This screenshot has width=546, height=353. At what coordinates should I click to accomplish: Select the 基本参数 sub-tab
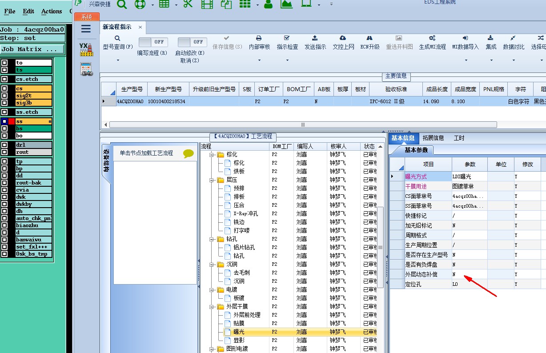coord(416,150)
